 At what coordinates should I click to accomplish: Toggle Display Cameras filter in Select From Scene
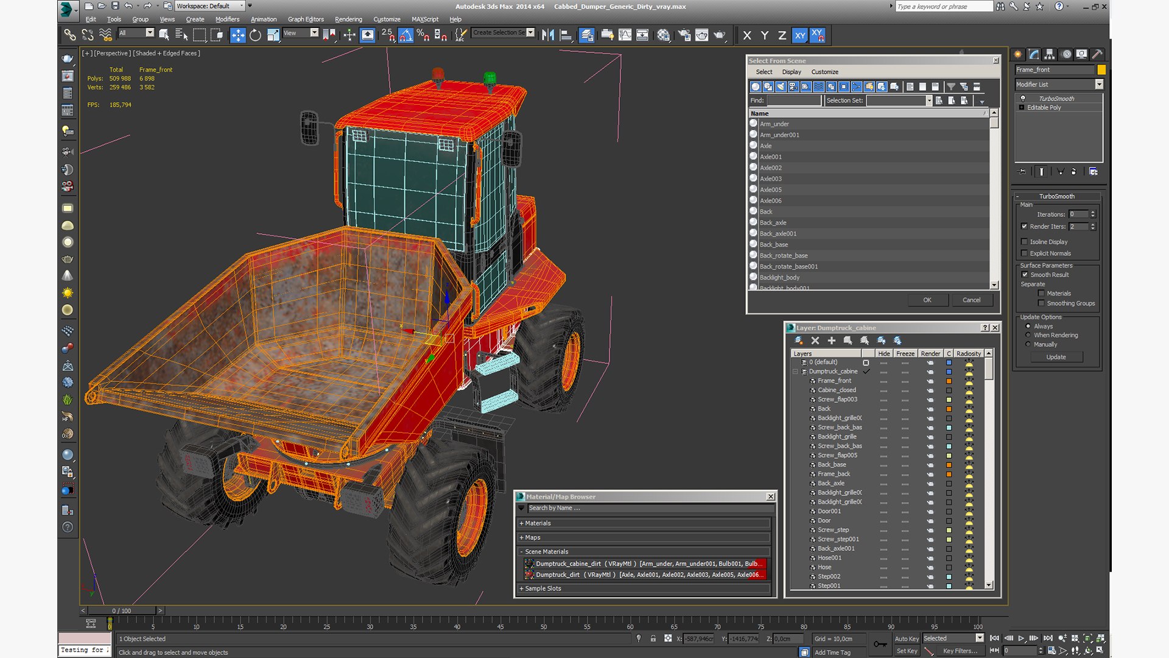(x=793, y=87)
